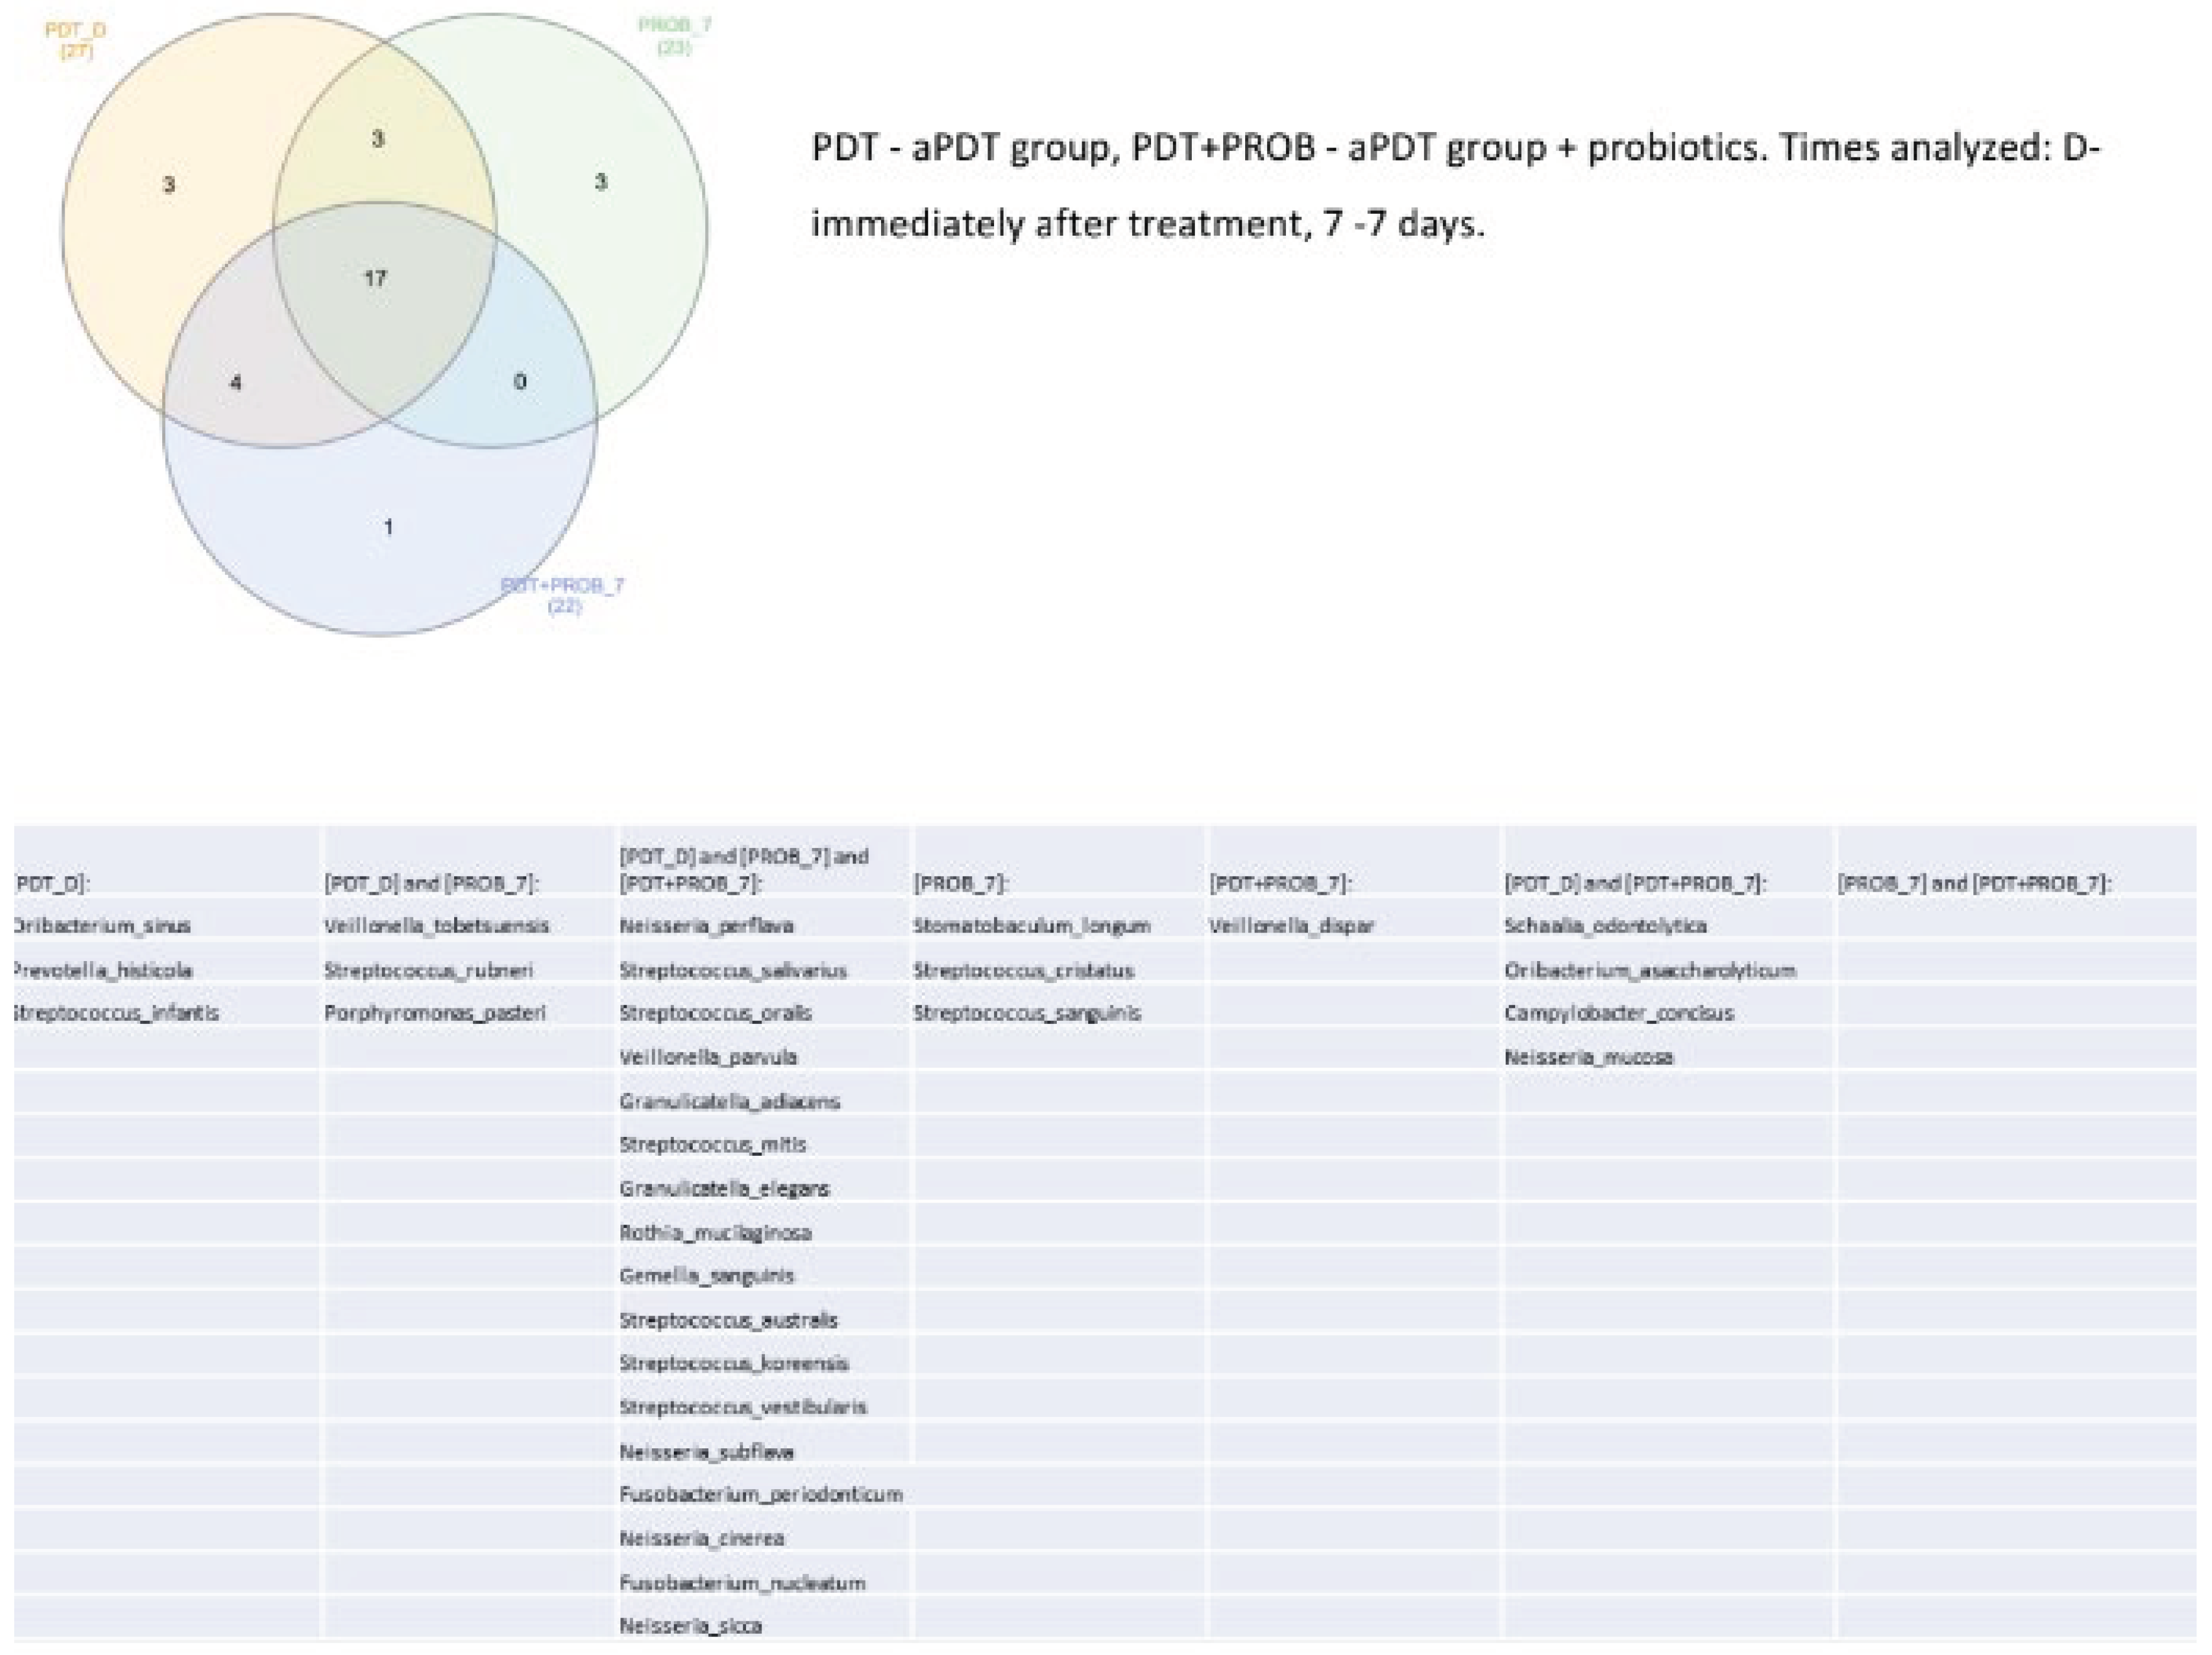
Task: Click the Neisseria_perflava cell
Action: coord(706,926)
